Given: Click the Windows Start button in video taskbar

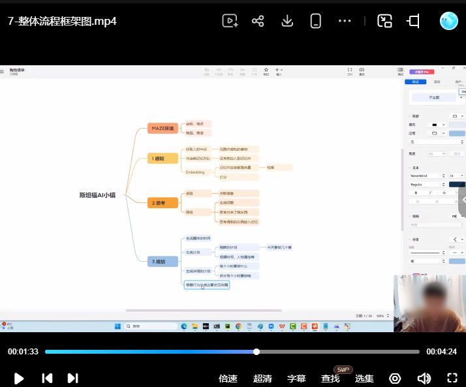Looking at the screenshot, I should pyautogui.click(x=117, y=326).
